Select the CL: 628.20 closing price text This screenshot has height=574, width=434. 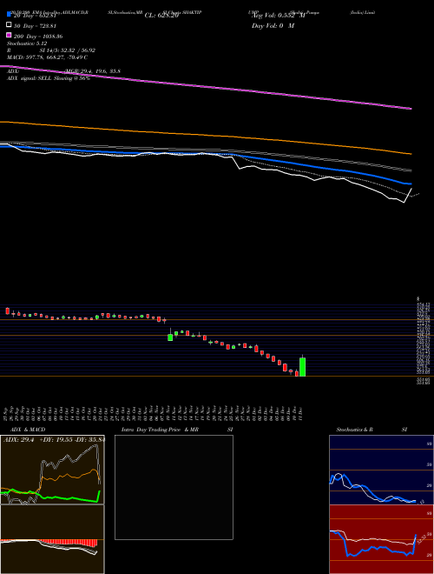click(161, 16)
